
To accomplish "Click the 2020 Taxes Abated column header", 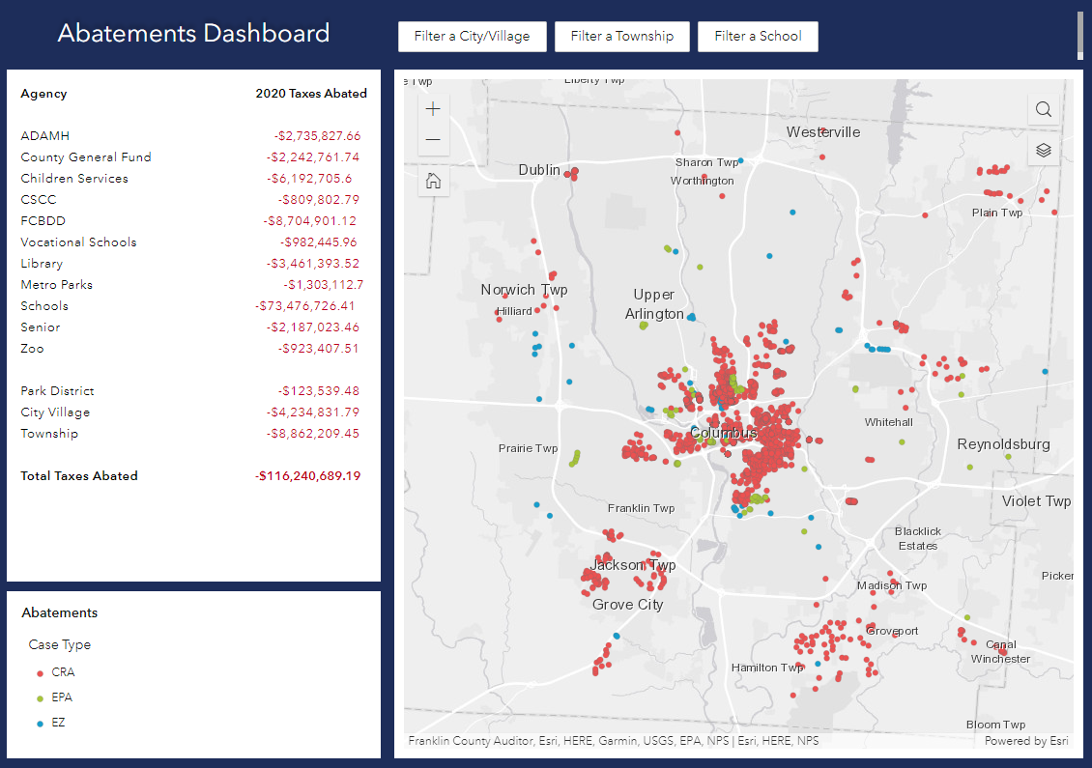I will 311,94.
